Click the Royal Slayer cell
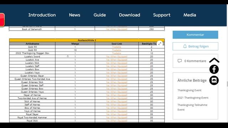The image size is (228, 128). pyautogui.click(x=32, y=114)
